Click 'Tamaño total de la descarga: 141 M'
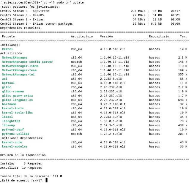Image resolution: width=191 pixels, height=183 pixels. point(31,176)
